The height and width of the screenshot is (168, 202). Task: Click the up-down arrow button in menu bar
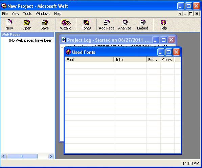[x=180, y=14]
